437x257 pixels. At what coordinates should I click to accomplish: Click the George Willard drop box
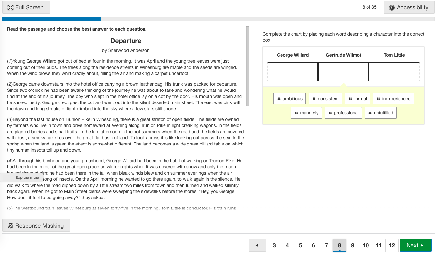293,72
